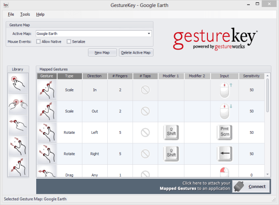Click the Sensitivity column header
Viewport: 279px width, 205px height.
pos(252,76)
